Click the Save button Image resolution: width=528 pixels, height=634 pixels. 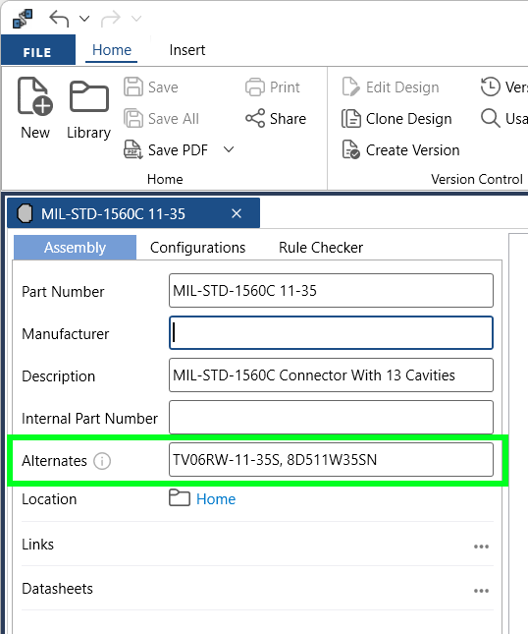(x=151, y=86)
